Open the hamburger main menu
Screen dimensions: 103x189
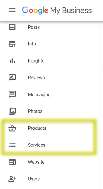click(12, 10)
